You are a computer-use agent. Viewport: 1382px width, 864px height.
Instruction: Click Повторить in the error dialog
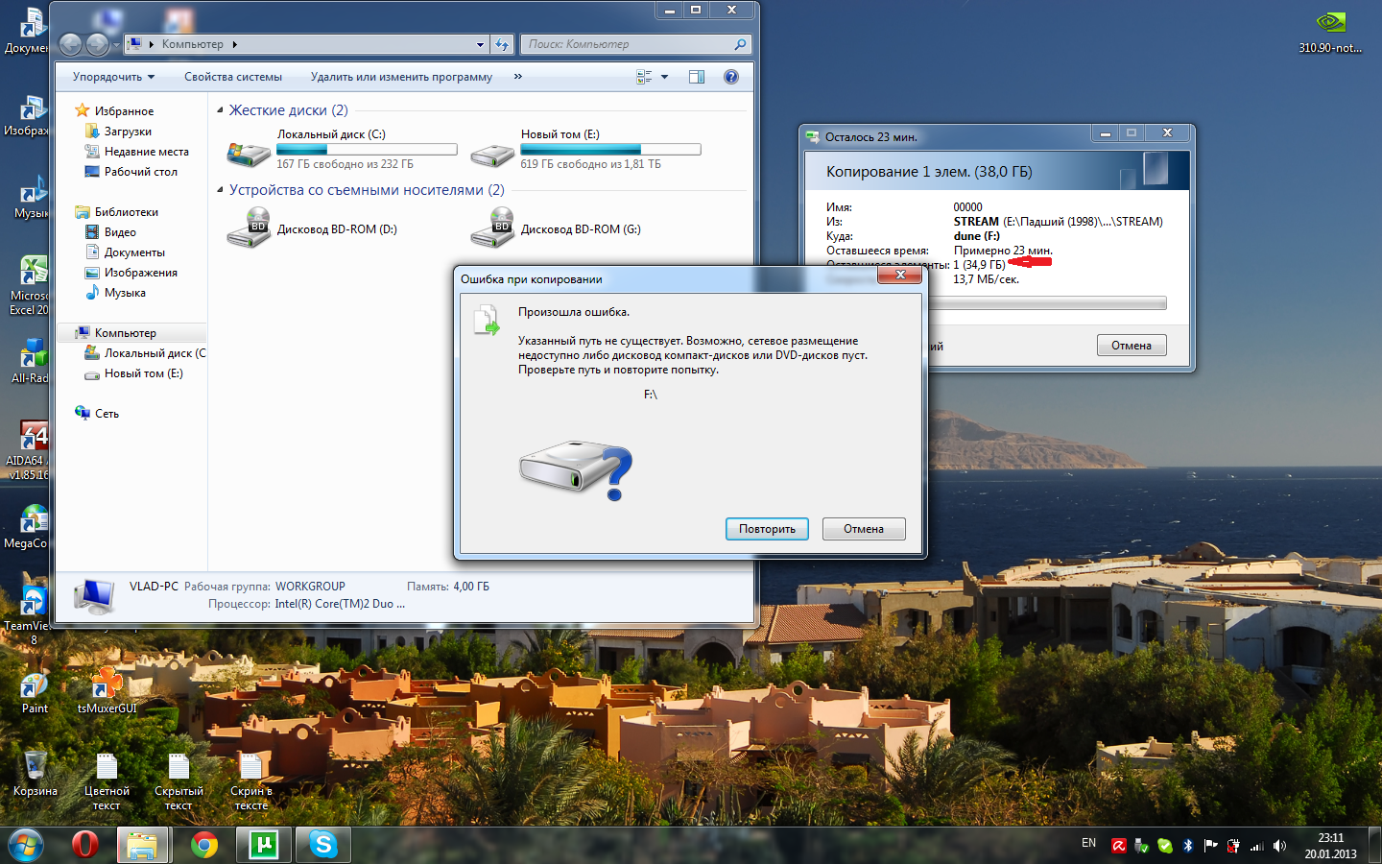767,529
